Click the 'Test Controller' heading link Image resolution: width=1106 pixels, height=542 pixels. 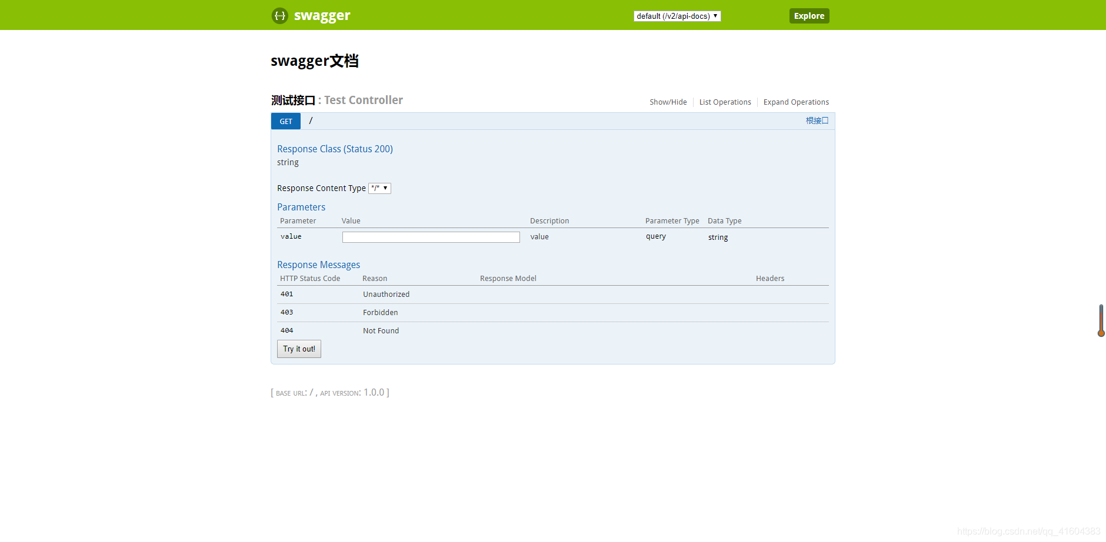tap(363, 100)
